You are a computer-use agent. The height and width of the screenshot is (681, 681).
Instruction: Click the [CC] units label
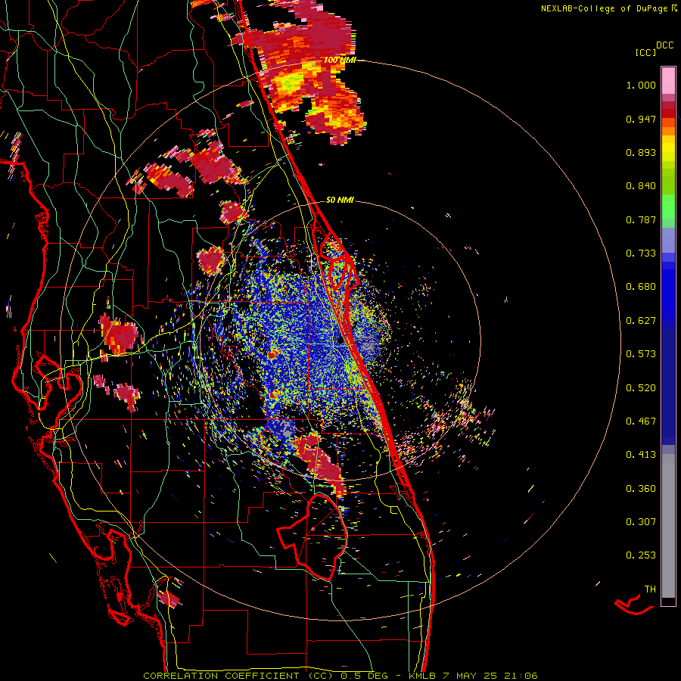[645, 52]
